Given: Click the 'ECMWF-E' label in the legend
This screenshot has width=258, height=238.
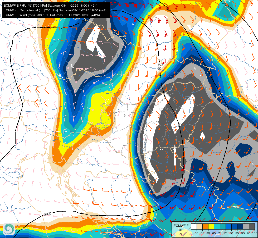Looking at the screenshot, I should coord(181,226).
